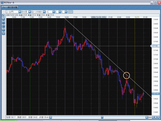The height and width of the screenshot is (121, 161).
Task: Expand the third empty date dropdown
Action: (x=66, y=12)
